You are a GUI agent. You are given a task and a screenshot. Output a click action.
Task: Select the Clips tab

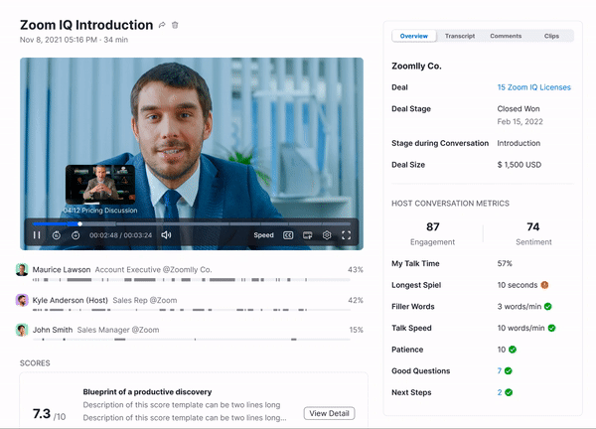click(x=551, y=36)
